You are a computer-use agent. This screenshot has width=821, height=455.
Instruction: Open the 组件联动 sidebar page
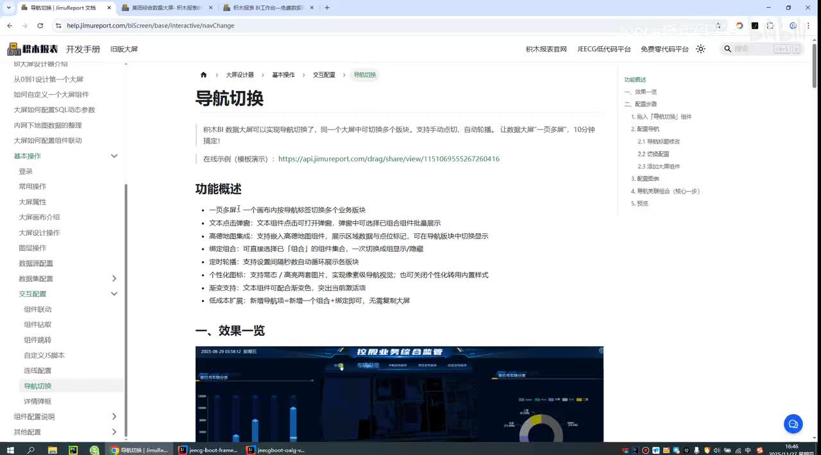[38, 309]
